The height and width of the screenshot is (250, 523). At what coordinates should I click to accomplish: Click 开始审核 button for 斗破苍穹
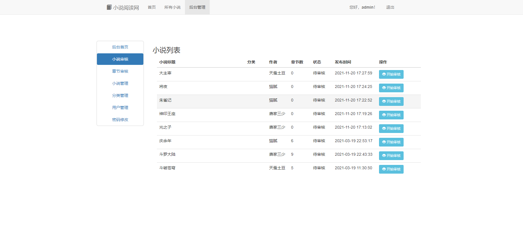click(x=391, y=169)
